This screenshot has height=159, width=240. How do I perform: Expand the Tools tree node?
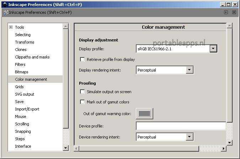11,27
